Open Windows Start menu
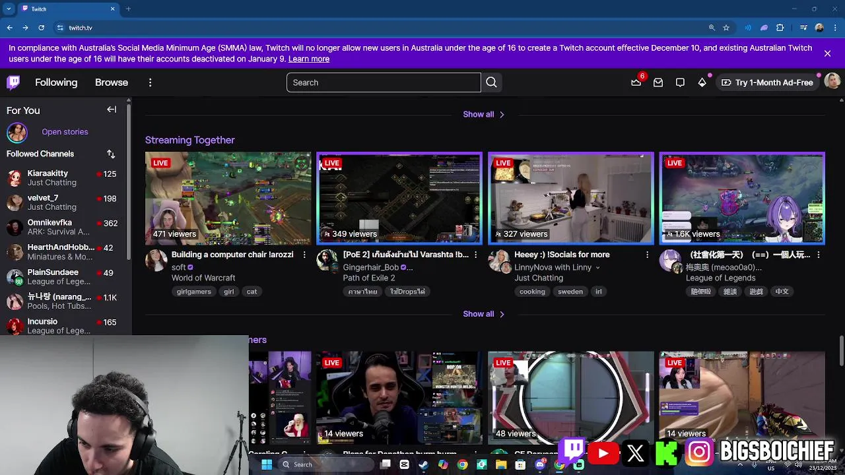 coord(267,464)
